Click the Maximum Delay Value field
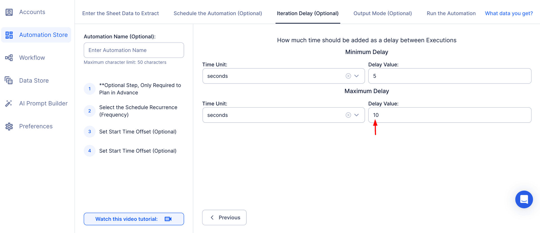Image resolution: width=540 pixels, height=233 pixels. click(x=449, y=115)
